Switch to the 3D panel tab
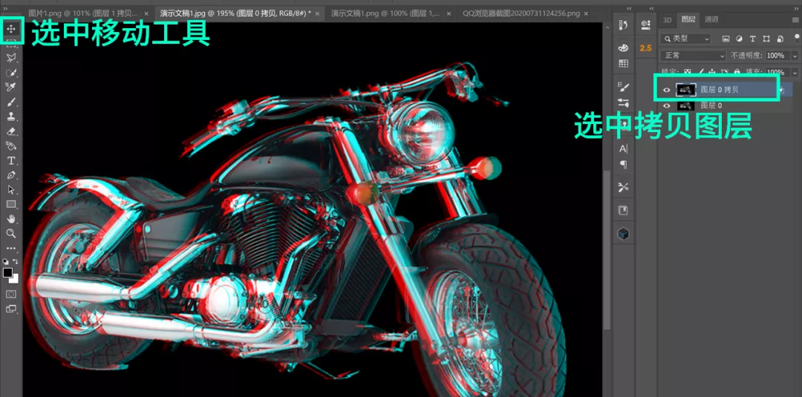The height and width of the screenshot is (397, 802). pos(667,20)
